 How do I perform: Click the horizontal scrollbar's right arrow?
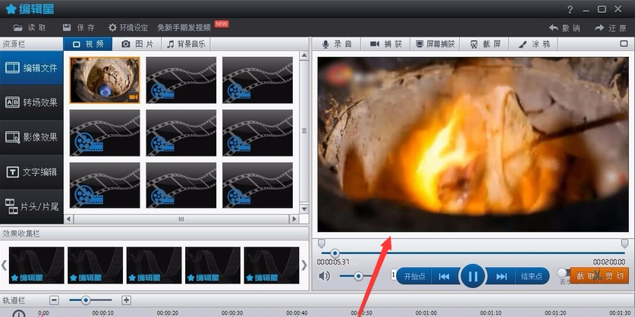294,219
